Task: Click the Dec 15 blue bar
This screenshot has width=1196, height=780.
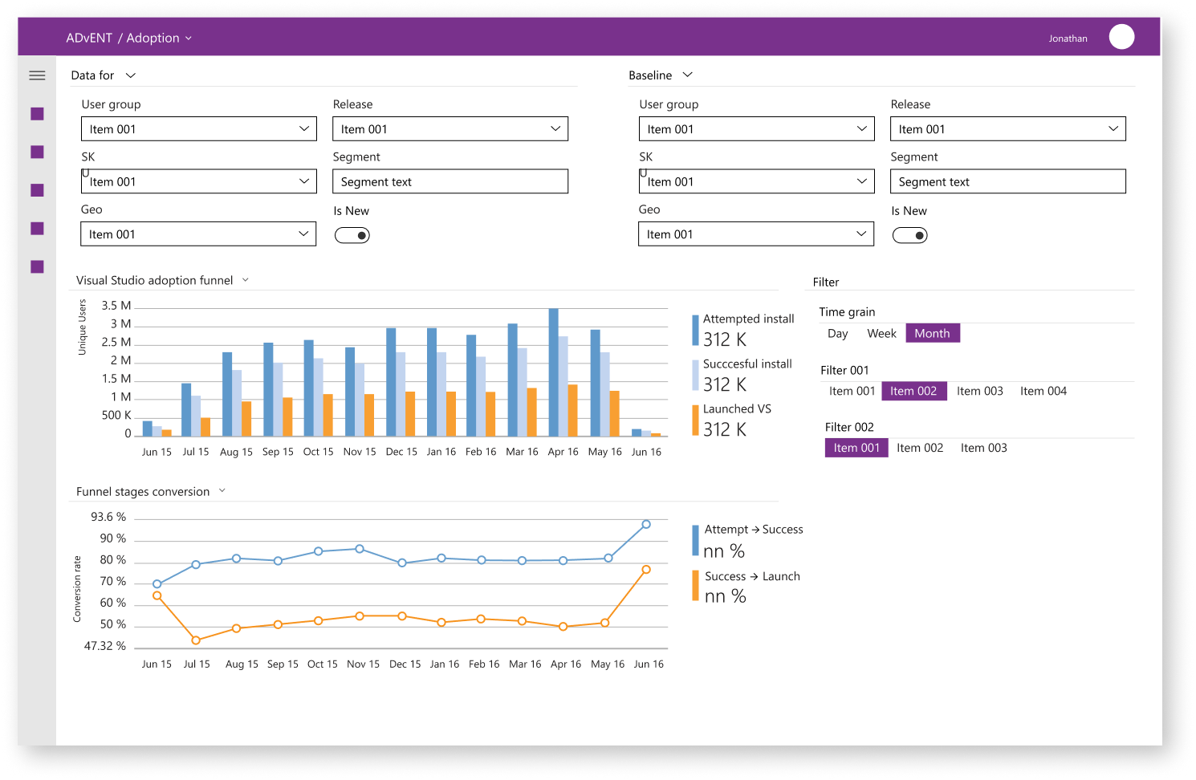Action: tap(391, 382)
